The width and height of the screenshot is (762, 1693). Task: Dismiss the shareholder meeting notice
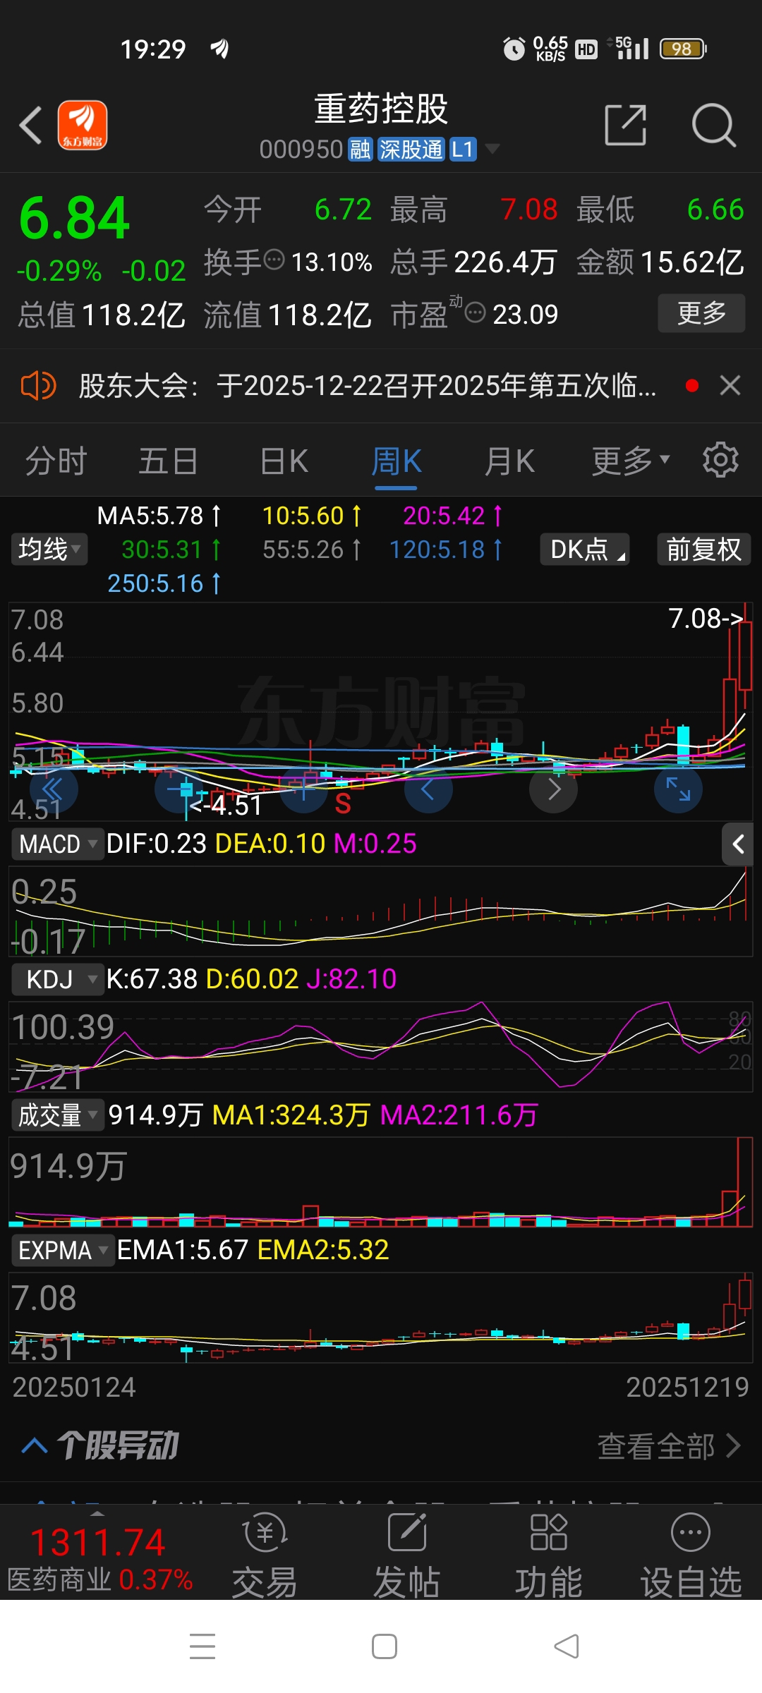730,385
